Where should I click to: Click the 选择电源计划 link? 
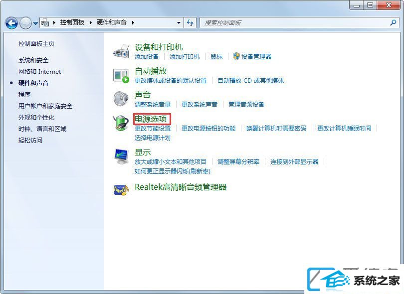tap(153, 138)
